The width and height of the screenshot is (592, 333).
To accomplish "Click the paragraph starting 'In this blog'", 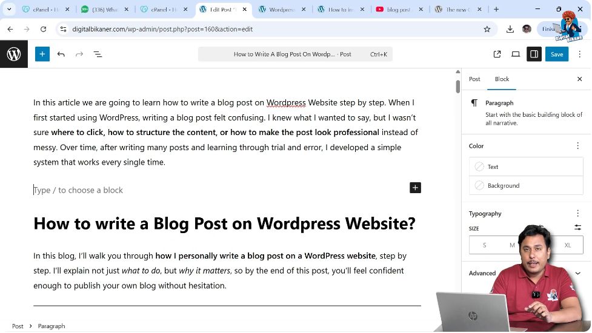I will 221,271.
